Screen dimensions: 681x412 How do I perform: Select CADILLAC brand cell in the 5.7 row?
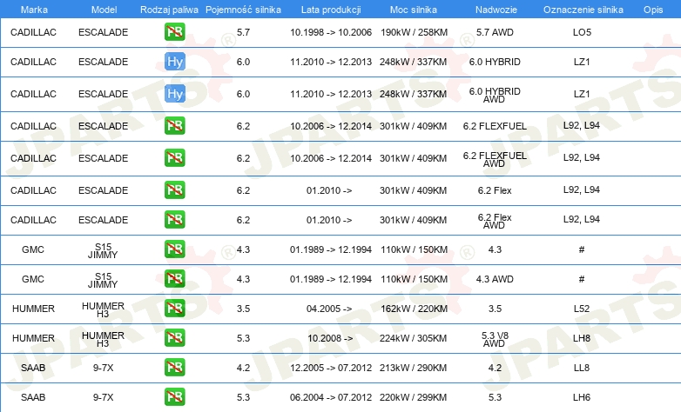pyautogui.click(x=33, y=32)
